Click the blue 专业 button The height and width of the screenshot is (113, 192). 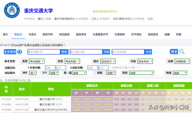click(148, 52)
